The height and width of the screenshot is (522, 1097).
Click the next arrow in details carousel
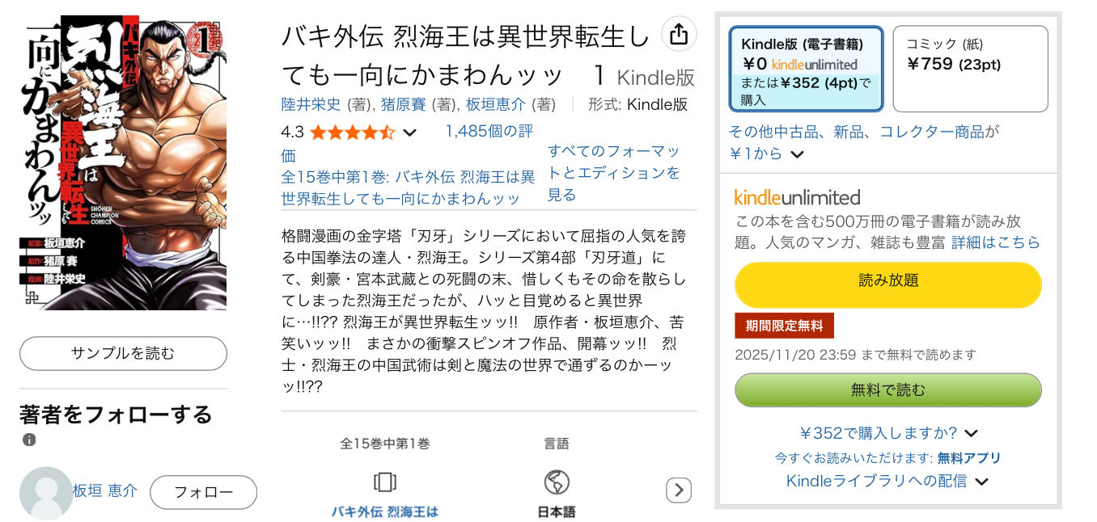coord(679,490)
